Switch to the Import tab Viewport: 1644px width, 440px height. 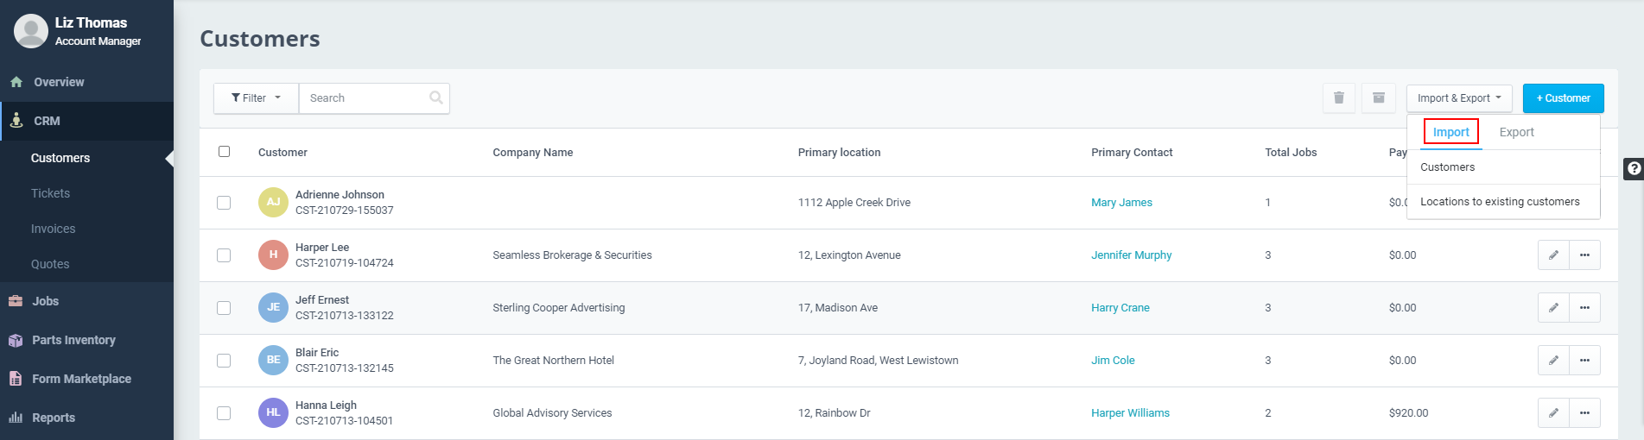1450,132
